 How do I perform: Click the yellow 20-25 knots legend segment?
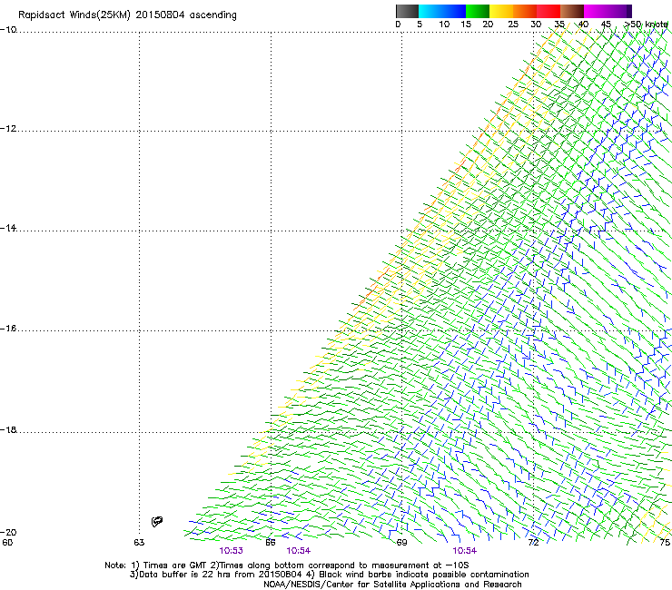tap(501, 11)
